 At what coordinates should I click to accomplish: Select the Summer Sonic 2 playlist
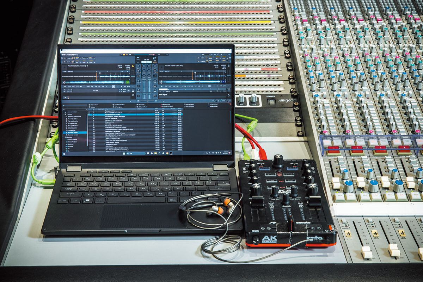pyautogui.click(x=73, y=135)
